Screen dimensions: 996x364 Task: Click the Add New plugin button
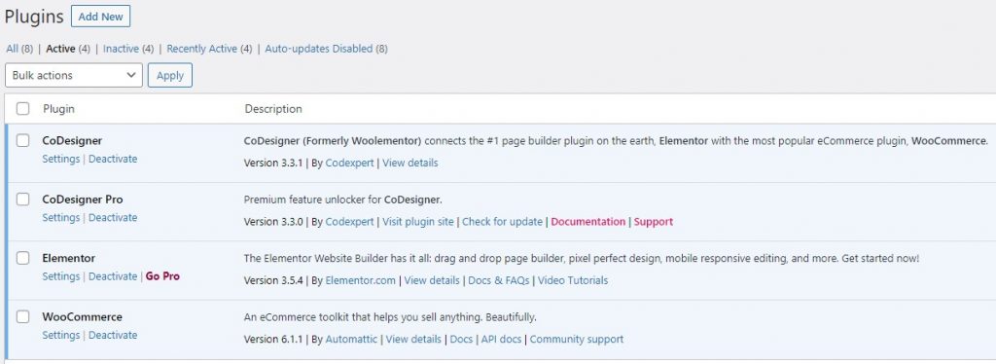(100, 17)
